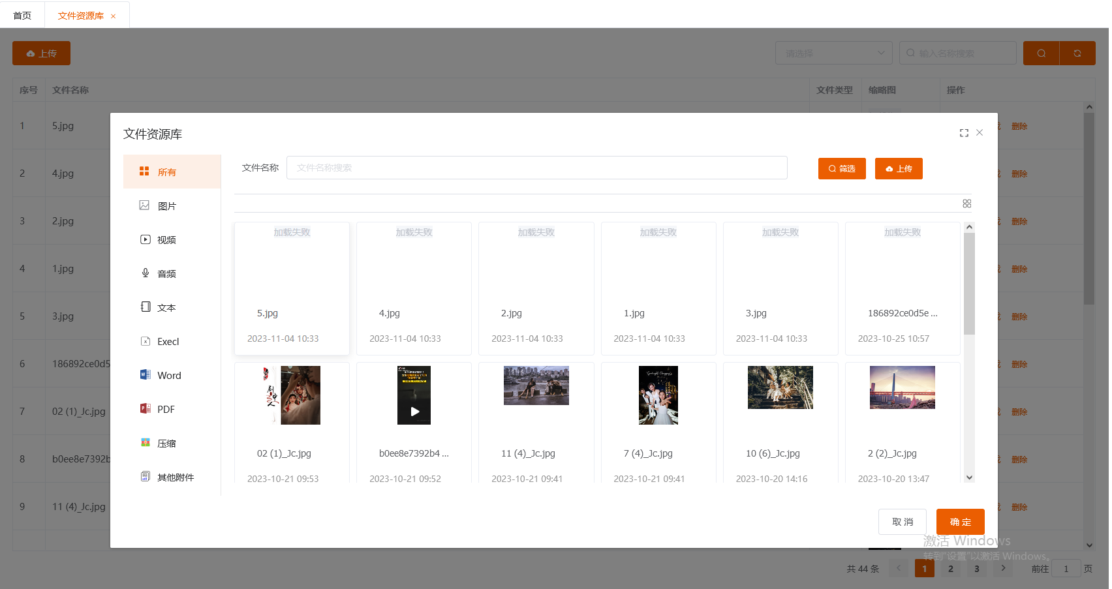This screenshot has height=589, width=1112.
Task: Select the 4.jpg file card
Action: [x=414, y=288]
